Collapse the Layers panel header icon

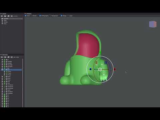(x=1, y=14)
